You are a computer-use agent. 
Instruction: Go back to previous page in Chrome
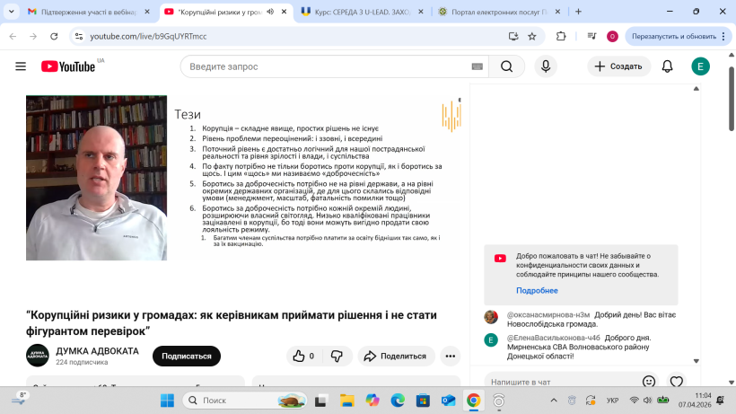(x=13, y=36)
